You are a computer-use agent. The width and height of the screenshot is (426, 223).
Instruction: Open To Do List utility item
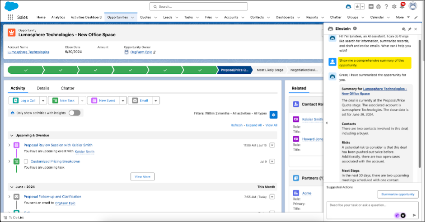pyautogui.click(x=14, y=218)
